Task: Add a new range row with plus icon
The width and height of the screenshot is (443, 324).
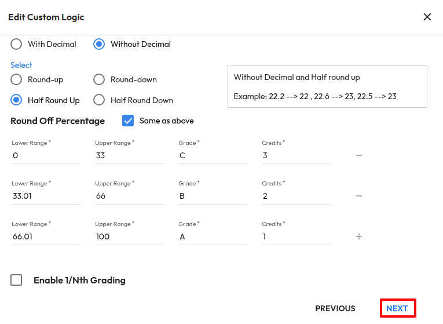Action: (x=359, y=236)
